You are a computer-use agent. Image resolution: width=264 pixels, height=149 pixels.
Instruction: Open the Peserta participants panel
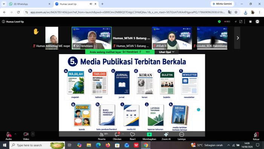(102, 136)
